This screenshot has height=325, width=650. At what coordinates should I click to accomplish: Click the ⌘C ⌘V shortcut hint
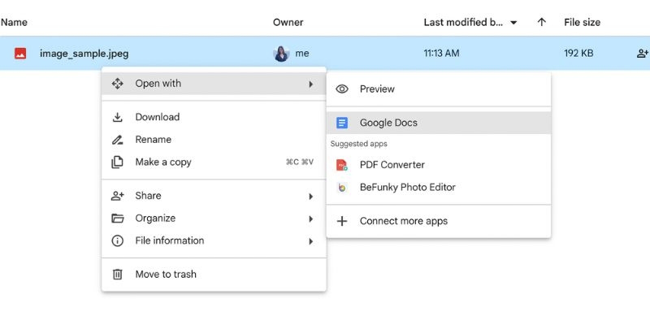(300, 162)
